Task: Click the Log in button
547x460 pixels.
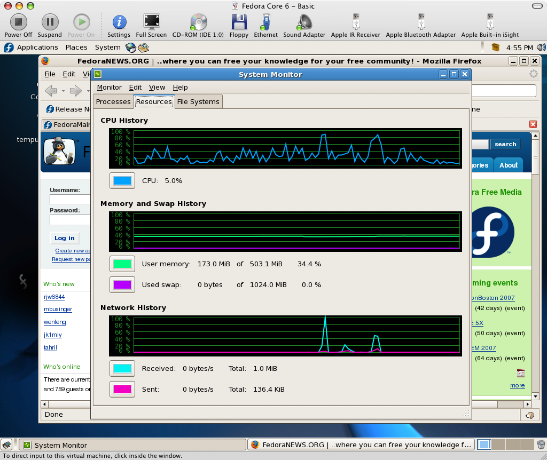Action: (64, 238)
